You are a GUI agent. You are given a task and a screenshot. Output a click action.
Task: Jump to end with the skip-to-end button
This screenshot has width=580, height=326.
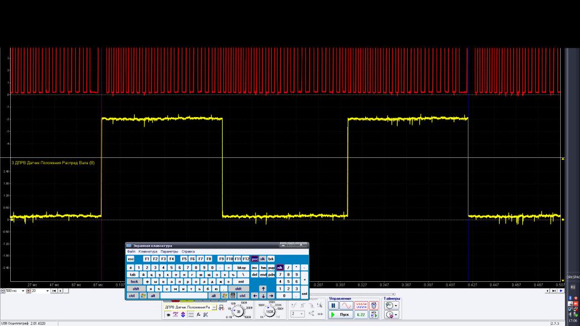click(x=554, y=291)
